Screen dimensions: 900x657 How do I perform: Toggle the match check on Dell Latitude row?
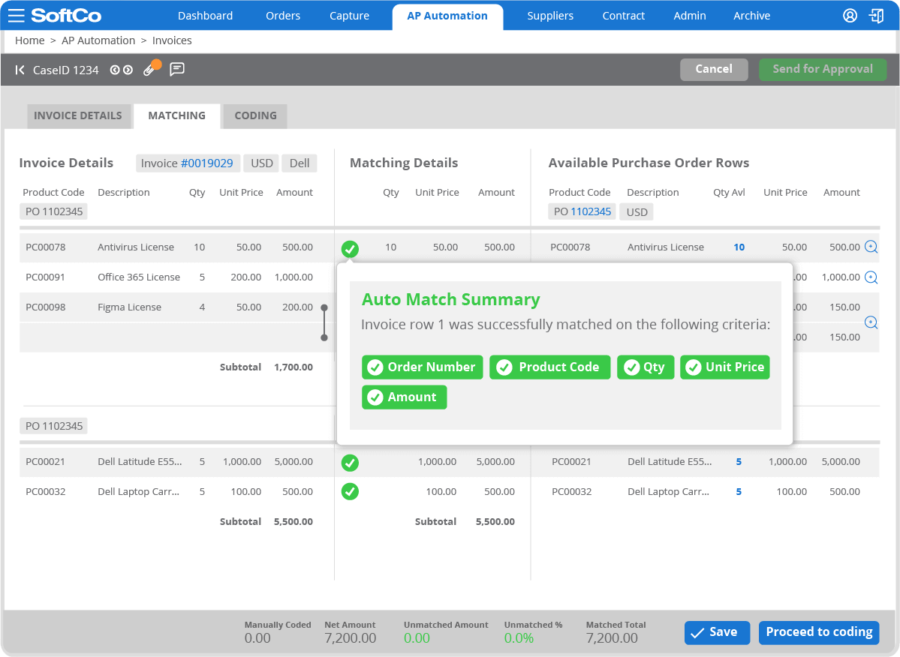click(x=350, y=463)
